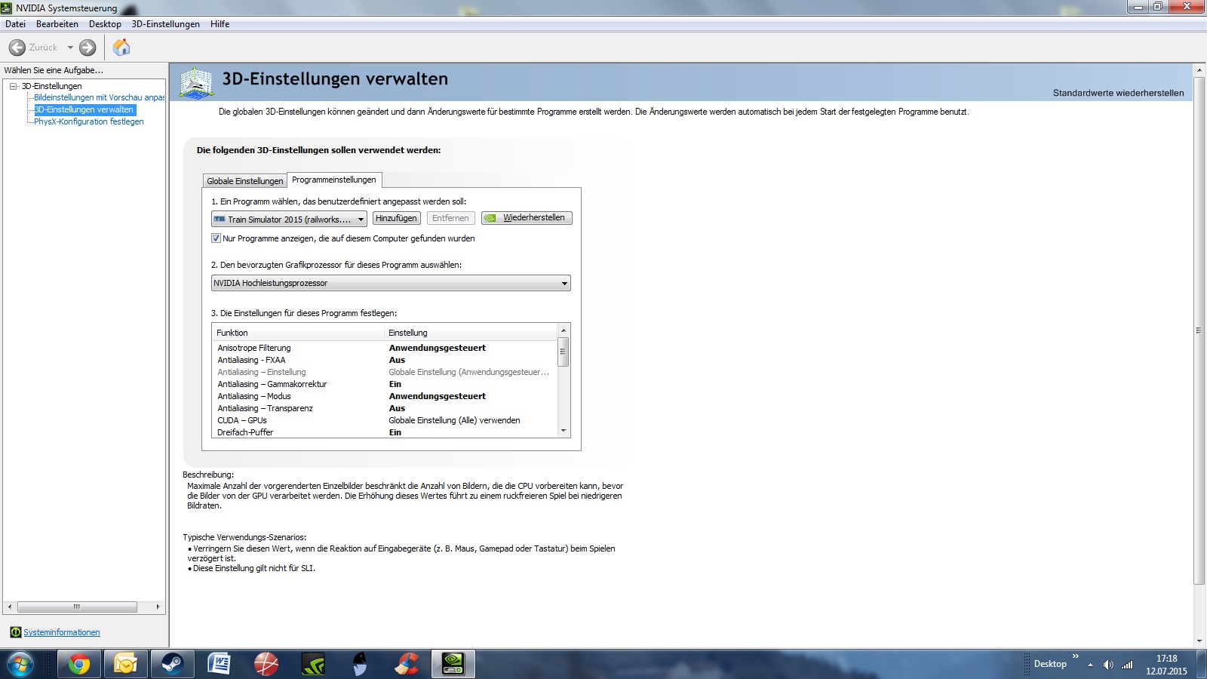Open the Datei menu
1207x679 pixels.
click(x=15, y=24)
